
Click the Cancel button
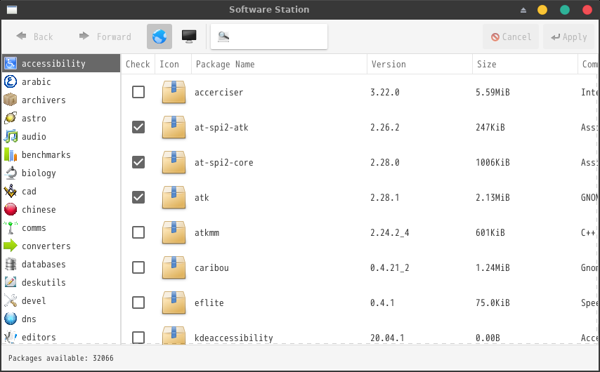coord(511,36)
